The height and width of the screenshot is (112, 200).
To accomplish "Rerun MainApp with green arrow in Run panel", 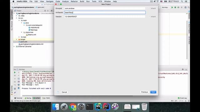I will pyautogui.click(x=15, y=72).
